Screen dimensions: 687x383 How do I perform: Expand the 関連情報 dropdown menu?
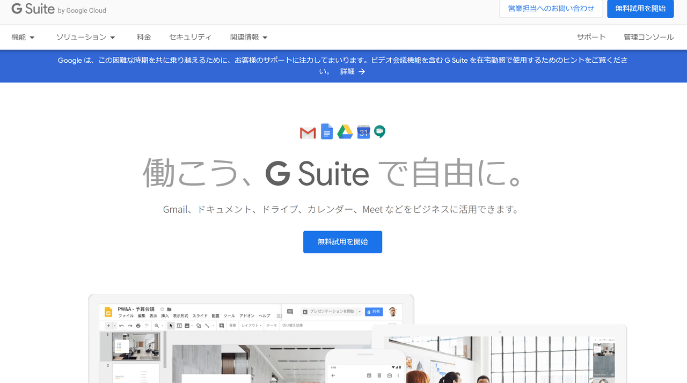click(x=249, y=37)
